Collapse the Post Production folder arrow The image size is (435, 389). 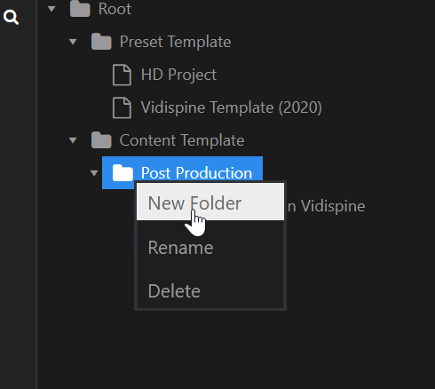point(94,173)
